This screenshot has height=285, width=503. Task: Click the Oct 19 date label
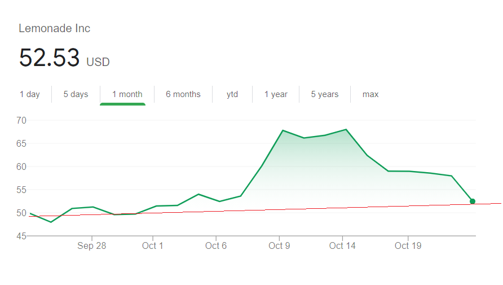[x=408, y=246]
